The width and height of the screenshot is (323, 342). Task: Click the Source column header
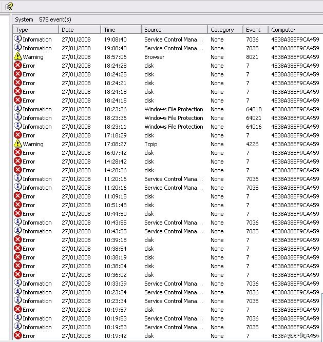(175, 30)
